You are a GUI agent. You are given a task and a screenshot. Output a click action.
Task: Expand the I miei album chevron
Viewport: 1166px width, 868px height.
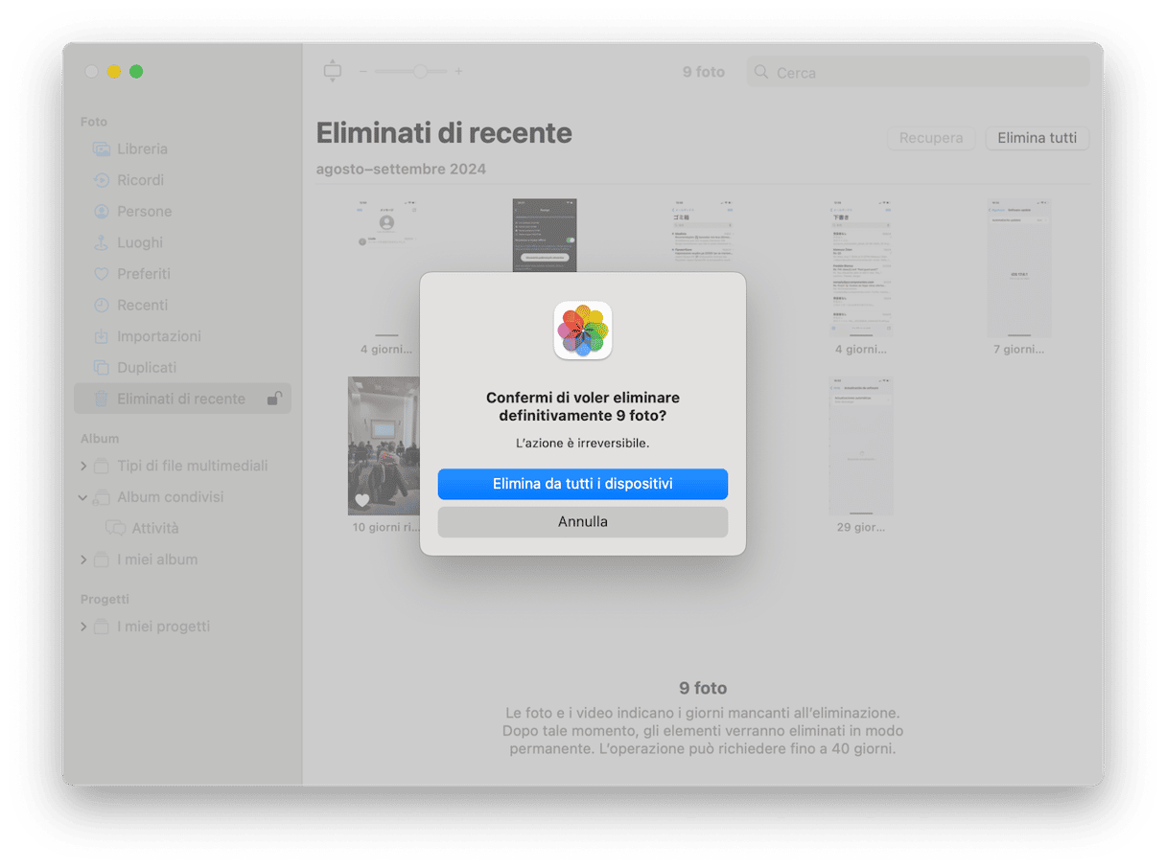[83, 560]
